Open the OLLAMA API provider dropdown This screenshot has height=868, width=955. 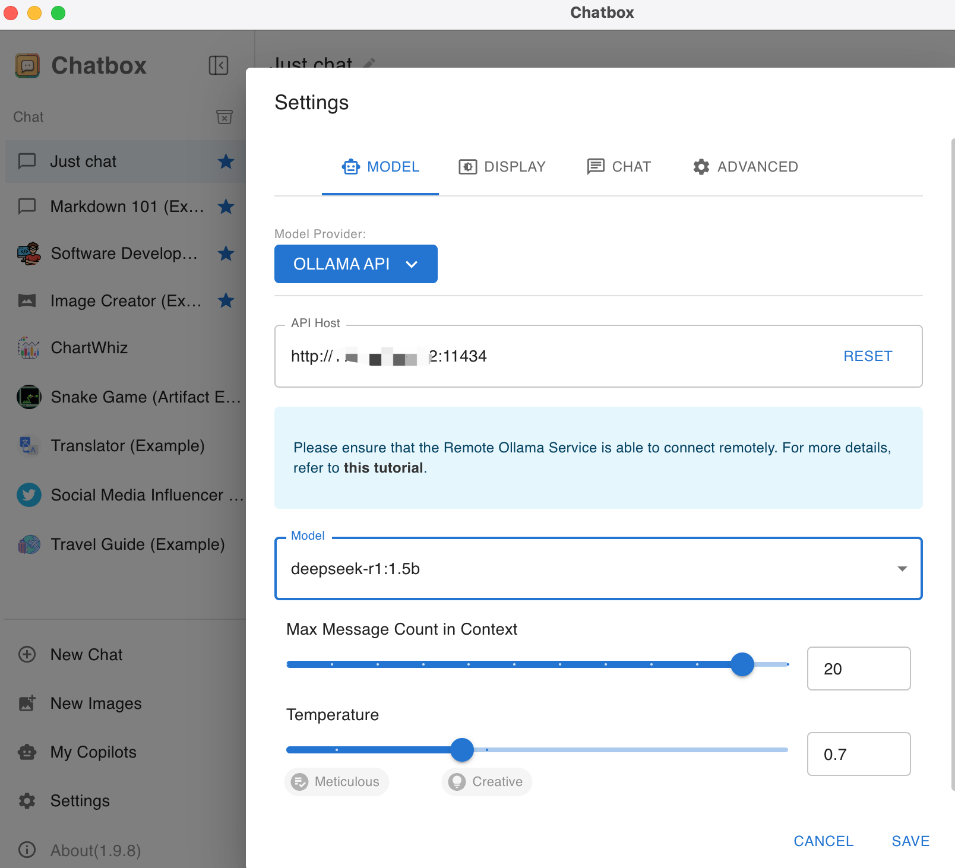coord(356,264)
